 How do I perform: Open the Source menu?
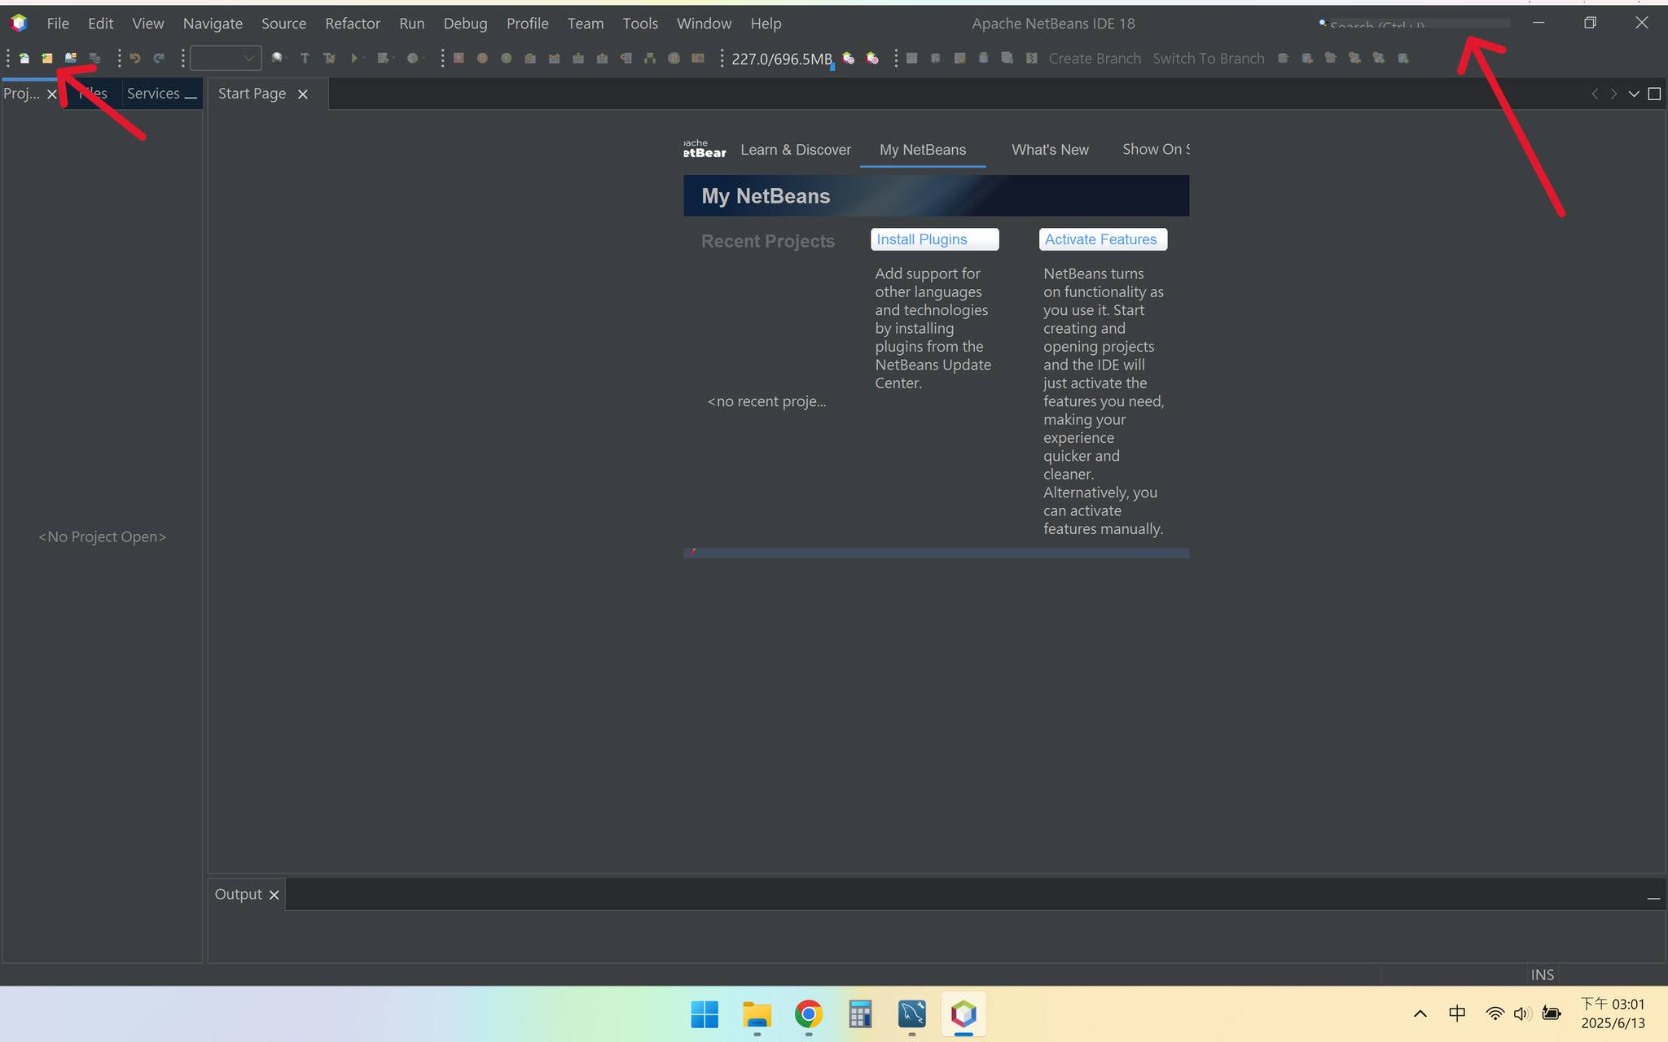pos(283,24)
